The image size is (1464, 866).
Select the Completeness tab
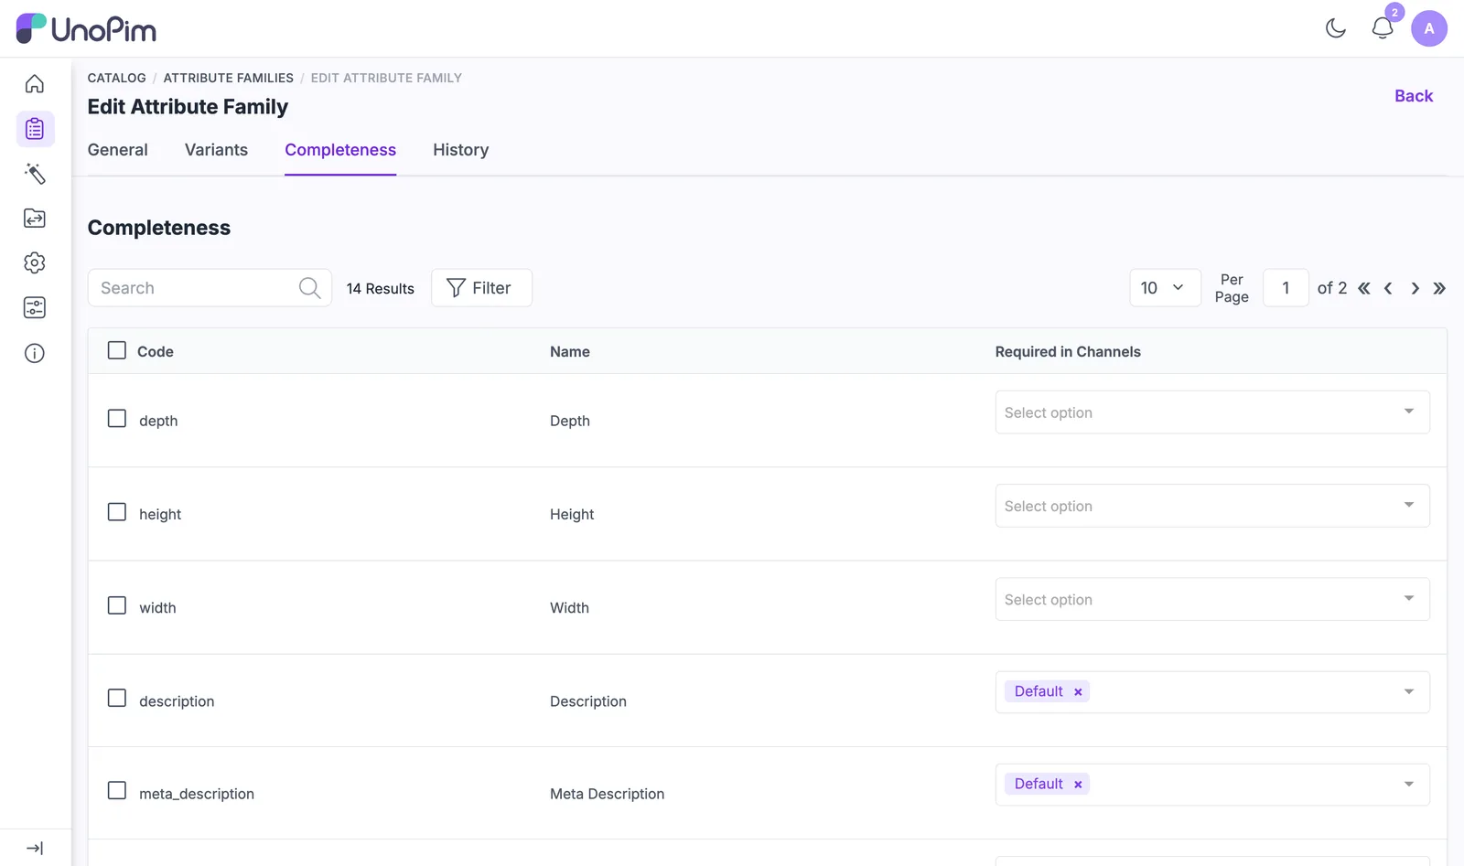pyautogui.click(x=340, y=150)
